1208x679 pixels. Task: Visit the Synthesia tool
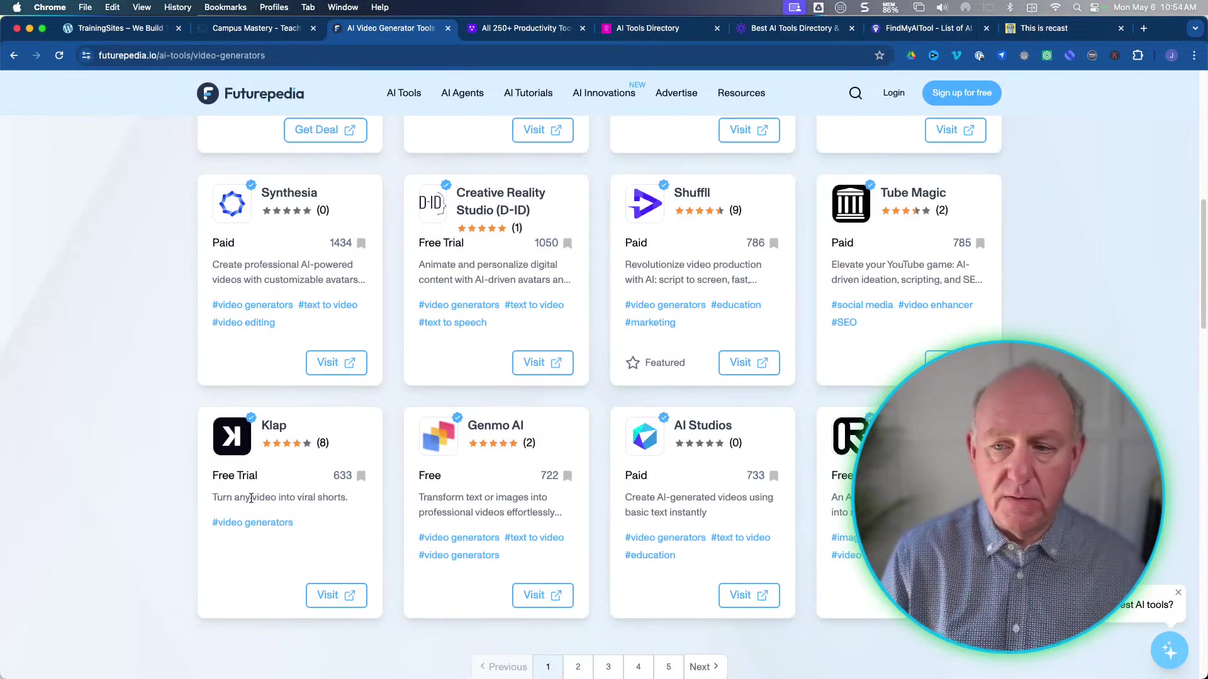337,363
